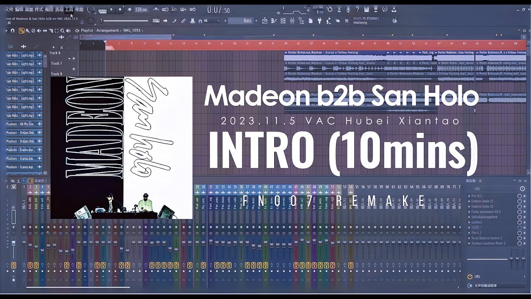Expand ValhallaVintageVerb slot arrow
The width and height of the screenshot is (531, 299).
click(x=469, y=217)
